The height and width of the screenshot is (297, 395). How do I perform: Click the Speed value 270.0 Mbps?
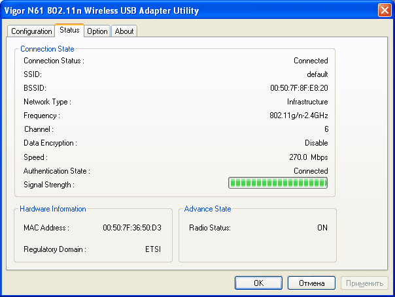[x=308, y=157]
